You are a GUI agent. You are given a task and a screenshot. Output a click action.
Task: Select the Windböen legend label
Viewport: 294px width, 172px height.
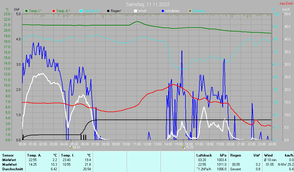(x=172, y=11)
